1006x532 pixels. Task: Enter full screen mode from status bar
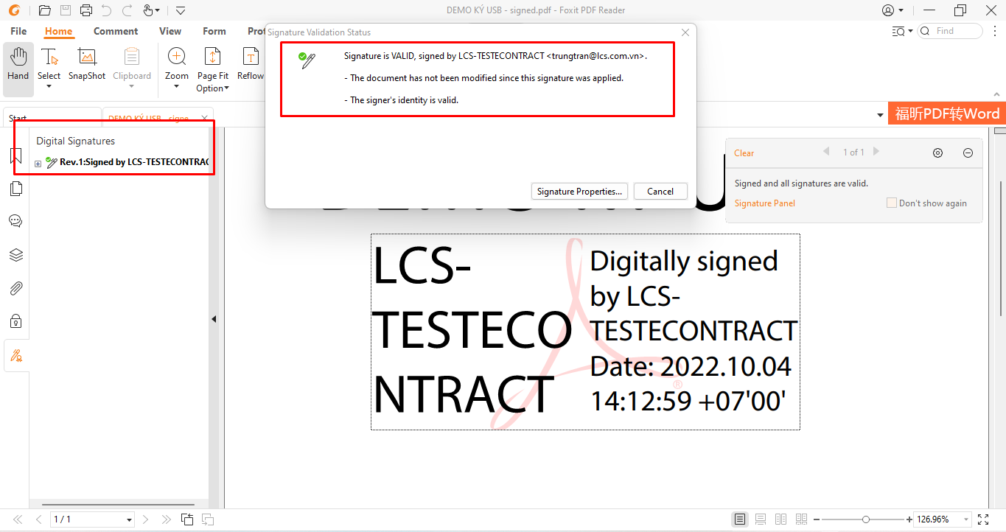pyautogui.click(x=983, y=519)
